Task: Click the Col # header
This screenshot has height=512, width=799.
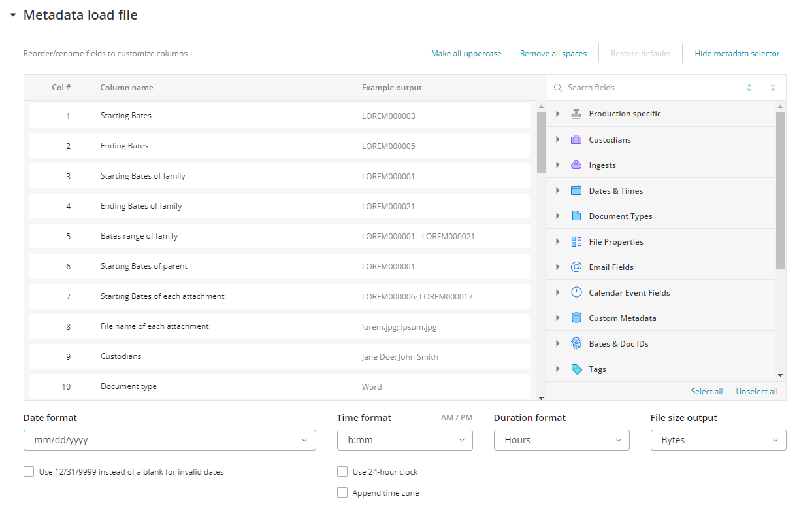Action: pyautogui.click(x=61, y=88)
